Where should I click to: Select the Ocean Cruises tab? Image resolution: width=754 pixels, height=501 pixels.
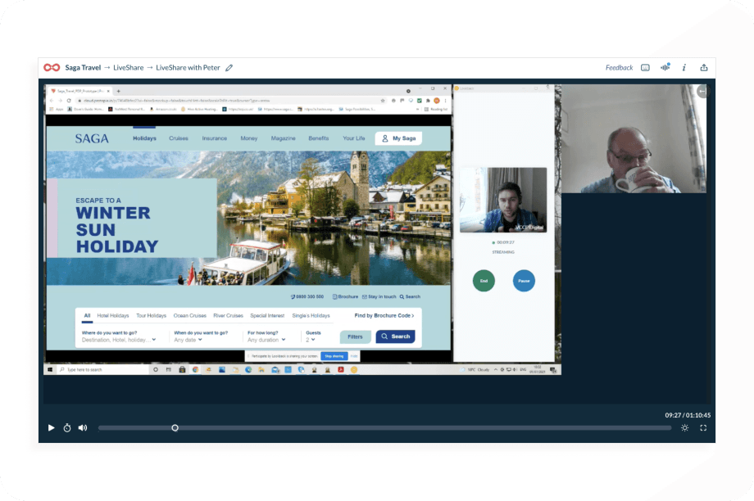tap(190, 316)
